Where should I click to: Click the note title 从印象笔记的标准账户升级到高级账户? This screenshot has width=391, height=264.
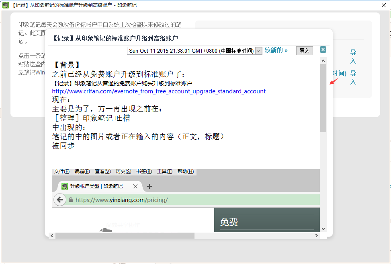[x=115, y=38]
